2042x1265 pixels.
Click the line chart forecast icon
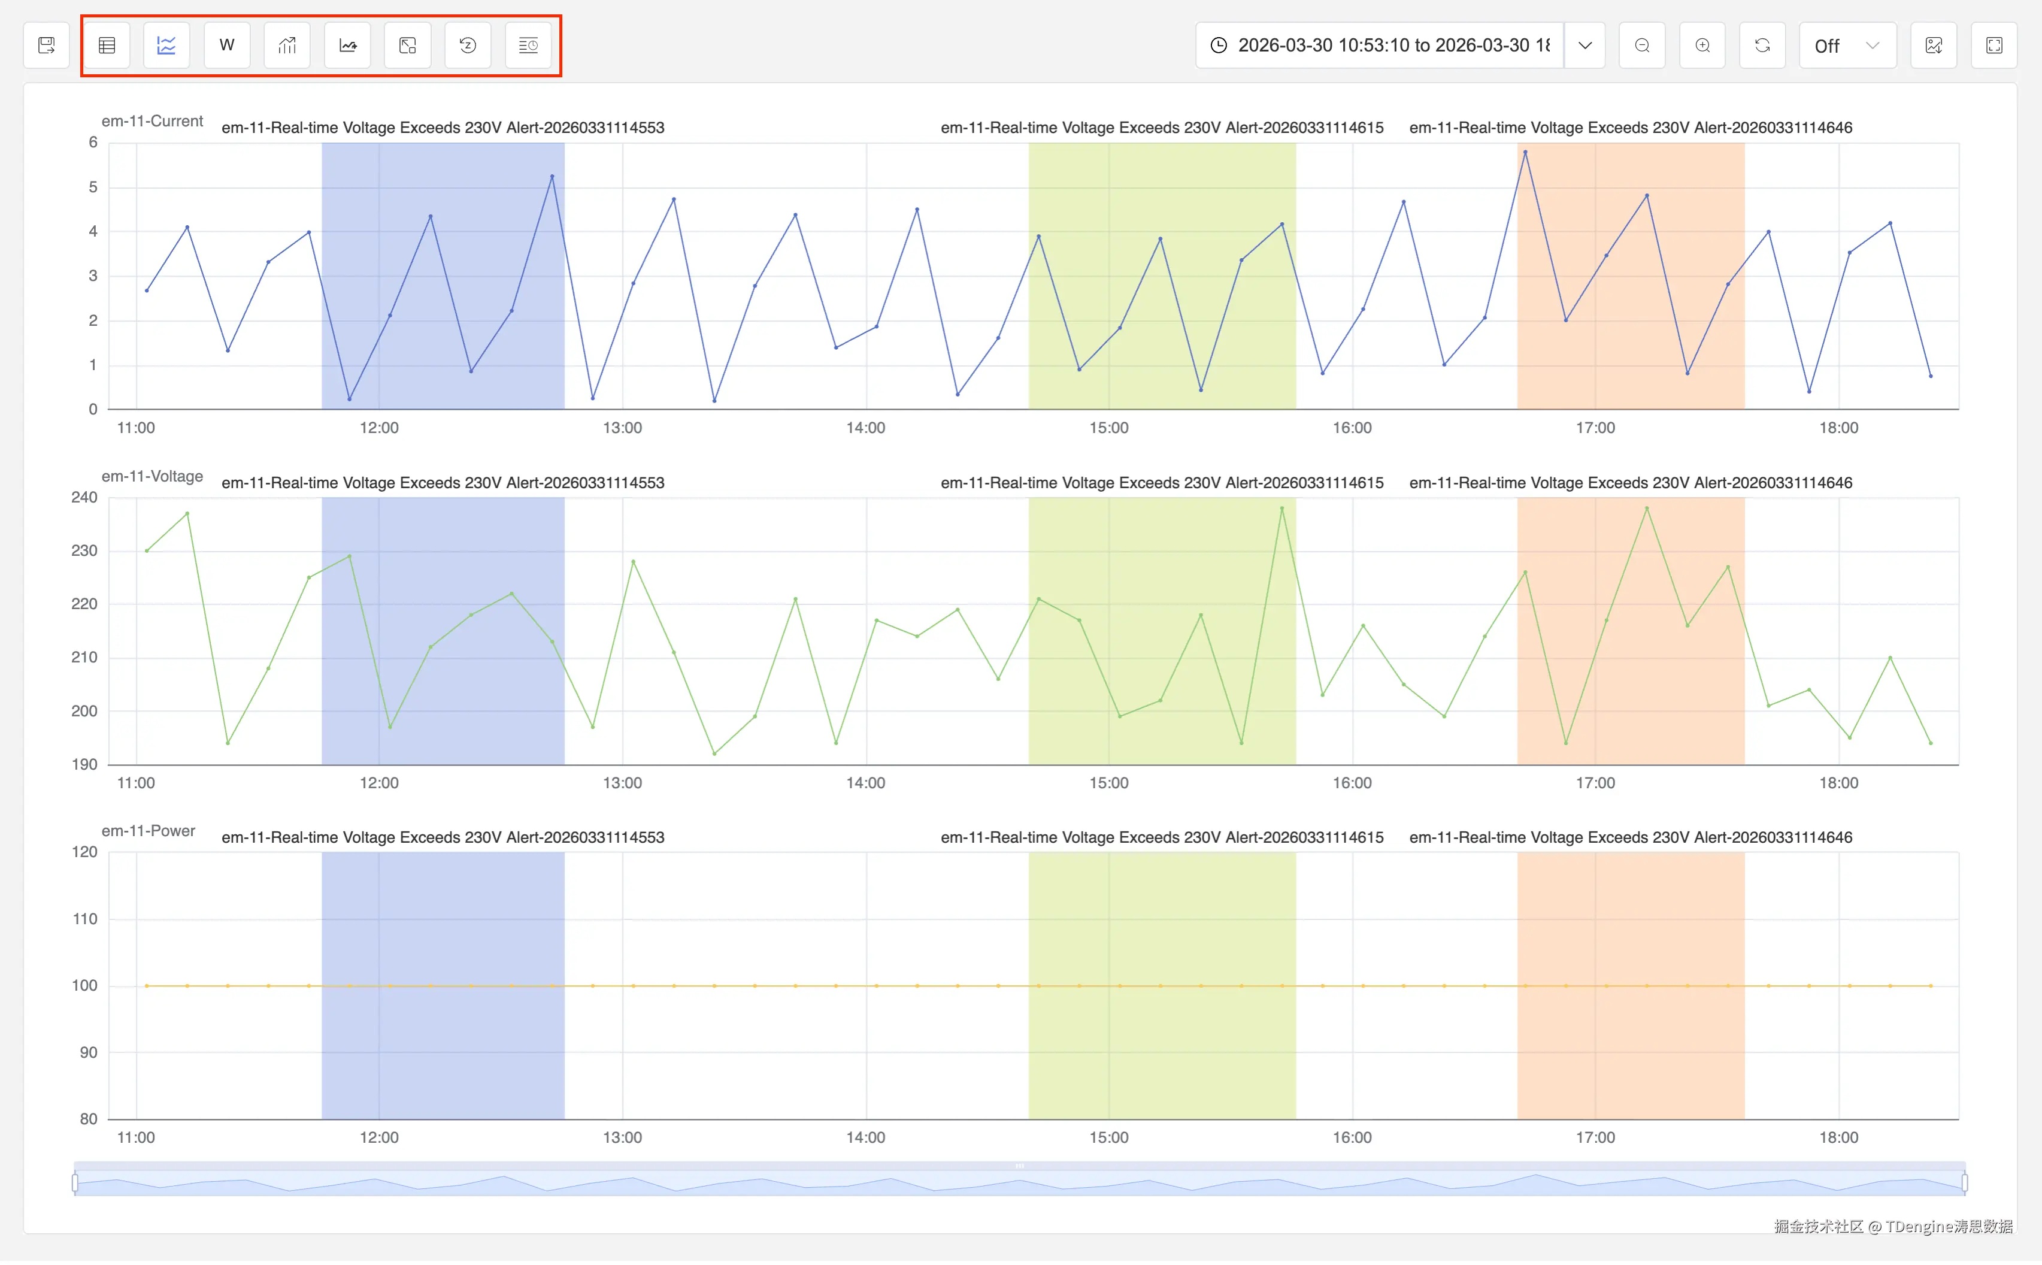pos(348,45)
